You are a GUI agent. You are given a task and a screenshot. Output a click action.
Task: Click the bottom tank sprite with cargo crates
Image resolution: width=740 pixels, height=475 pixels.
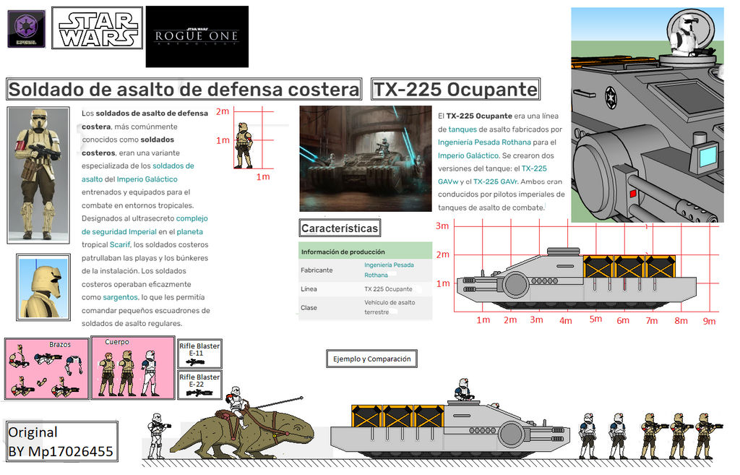click(x=449, y=420)
